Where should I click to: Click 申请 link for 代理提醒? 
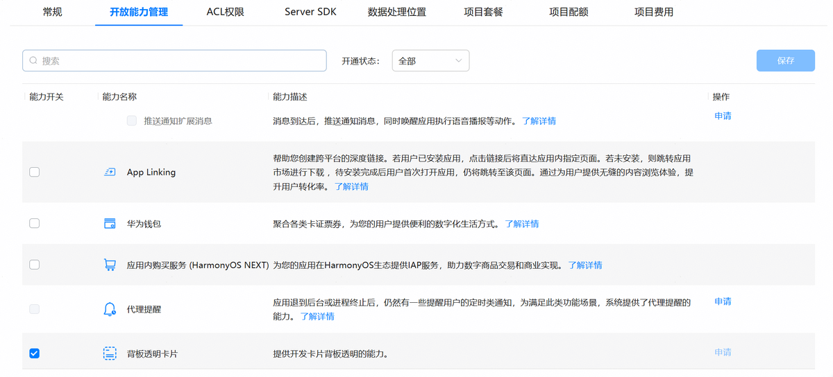pyautogui.click(x=723, y=301)
